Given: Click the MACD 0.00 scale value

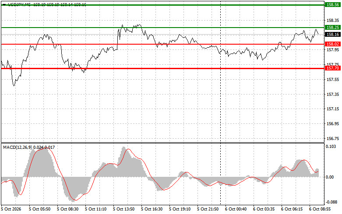Looking at the screenshot, I should click(x=331, y=177).
